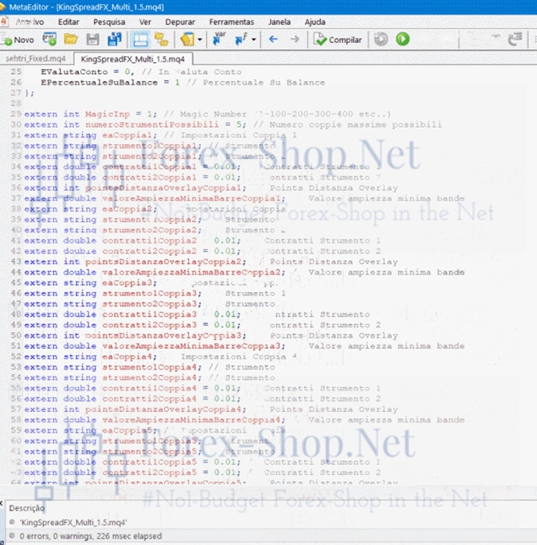The width and height of the screenshot is (537, 545).
Task: Click the green start debugging play icon
Action: (402, 39)
